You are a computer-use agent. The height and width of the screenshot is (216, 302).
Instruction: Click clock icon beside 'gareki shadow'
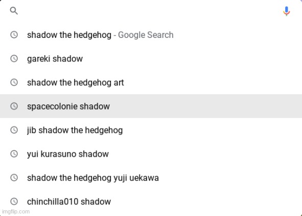pos(14,58)
